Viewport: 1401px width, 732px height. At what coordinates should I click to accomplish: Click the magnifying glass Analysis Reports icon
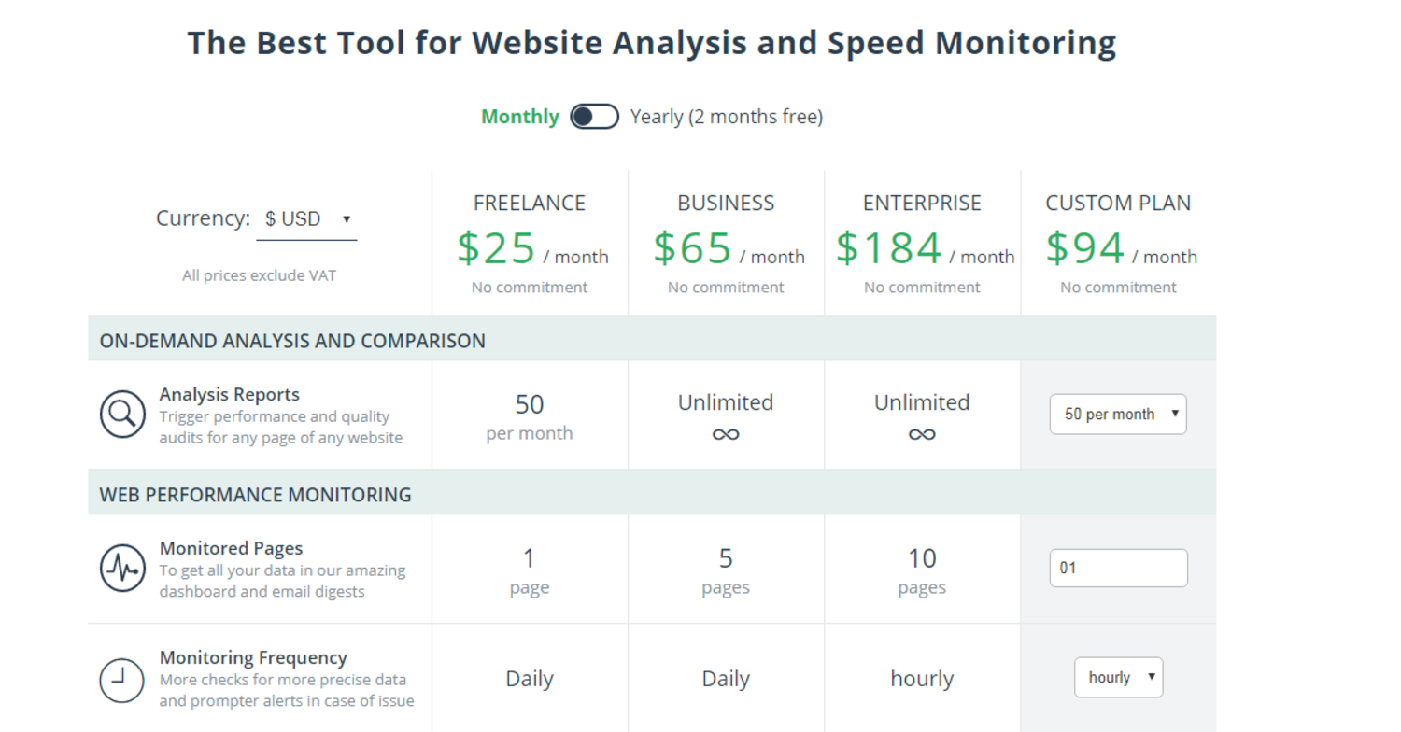(122, 415)
